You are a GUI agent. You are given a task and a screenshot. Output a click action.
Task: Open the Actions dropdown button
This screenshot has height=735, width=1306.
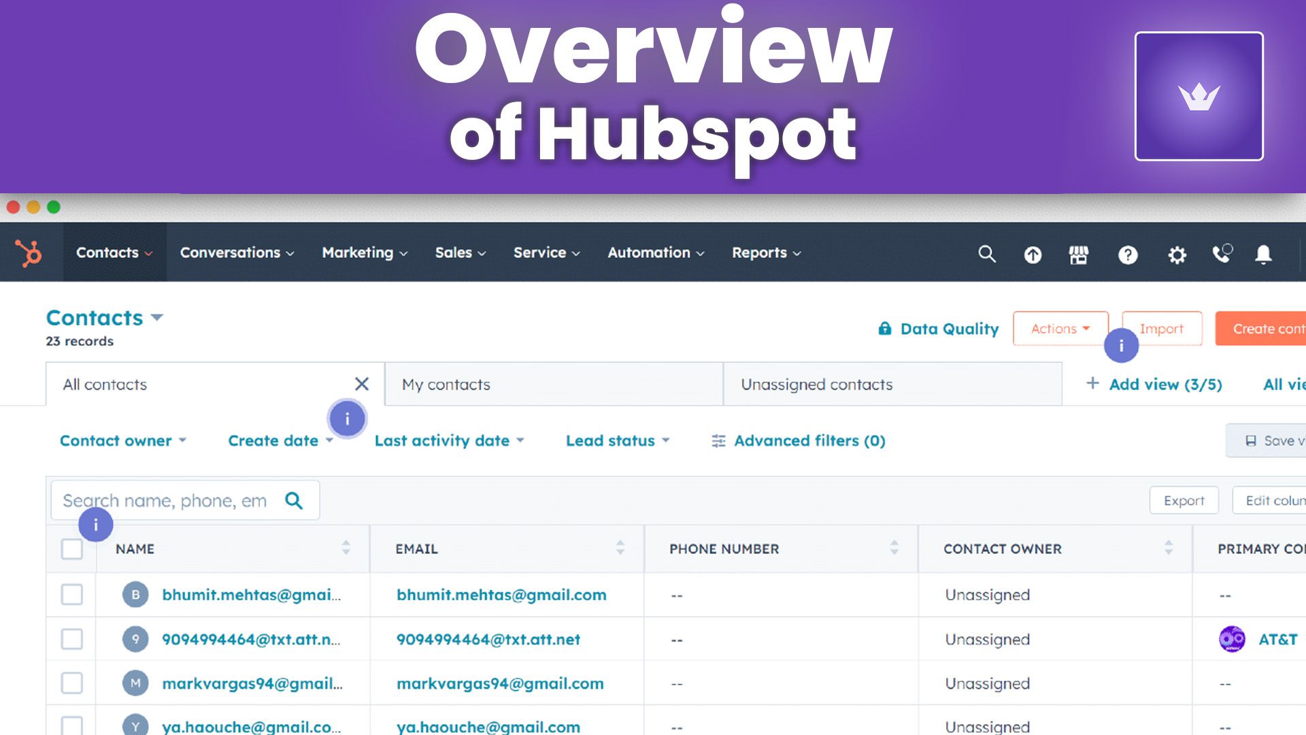(x=1060, y=329)
